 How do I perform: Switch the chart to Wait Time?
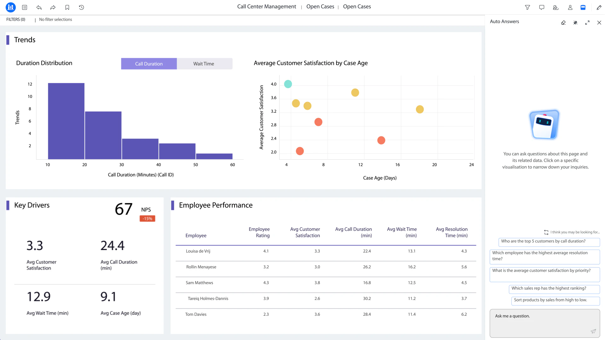(204, 64)
